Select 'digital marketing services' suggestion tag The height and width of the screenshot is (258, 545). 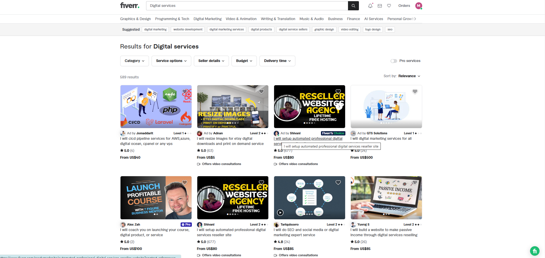pos(227,30)
